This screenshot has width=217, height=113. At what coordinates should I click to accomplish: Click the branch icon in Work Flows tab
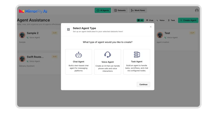coord(132,10)
